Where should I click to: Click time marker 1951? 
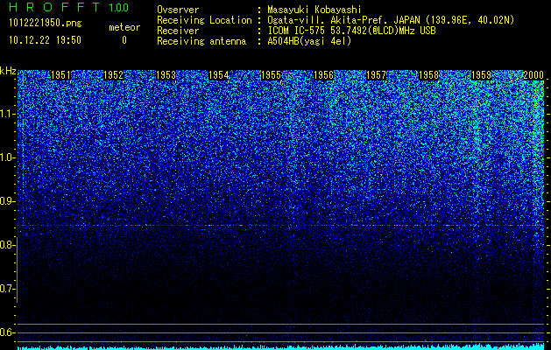point(60,75)
